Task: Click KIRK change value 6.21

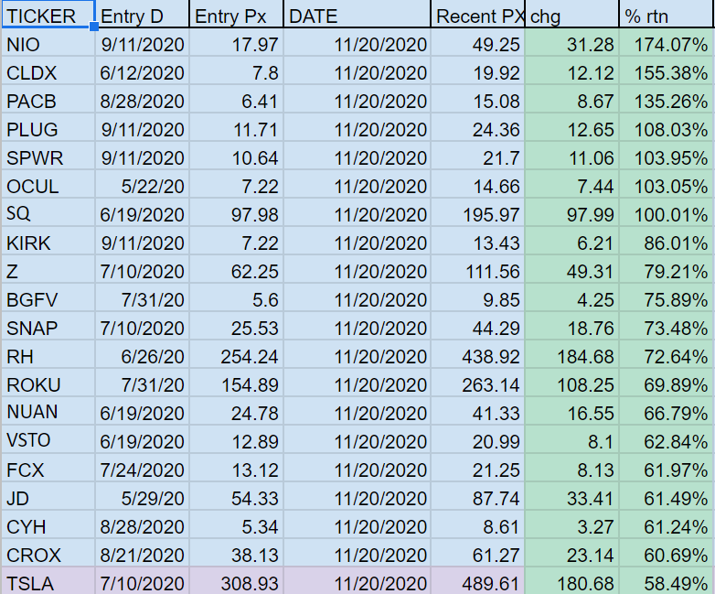Action: pos(571,241)
